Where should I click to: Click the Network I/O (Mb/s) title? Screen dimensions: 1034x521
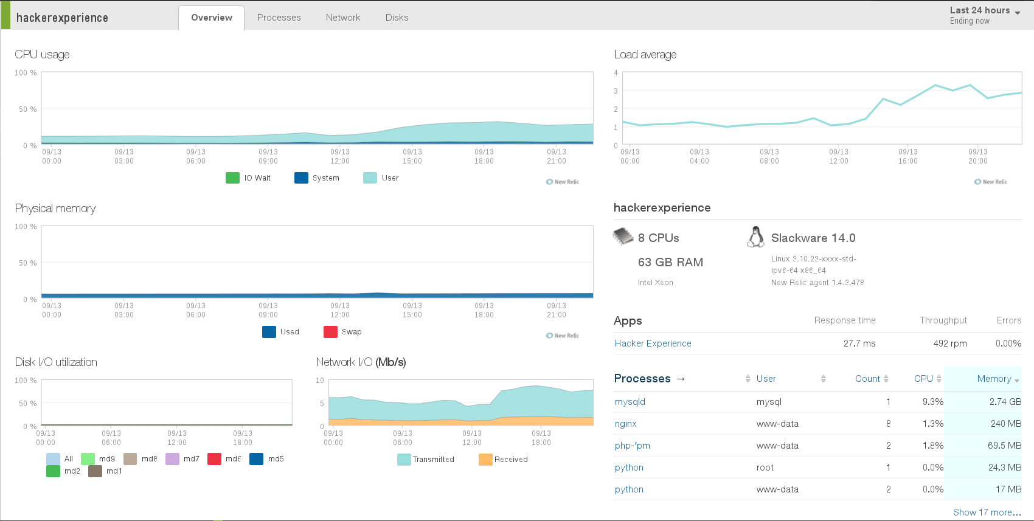(361, 362)
